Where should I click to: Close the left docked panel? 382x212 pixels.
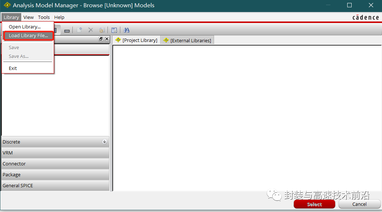coord(107,39)
